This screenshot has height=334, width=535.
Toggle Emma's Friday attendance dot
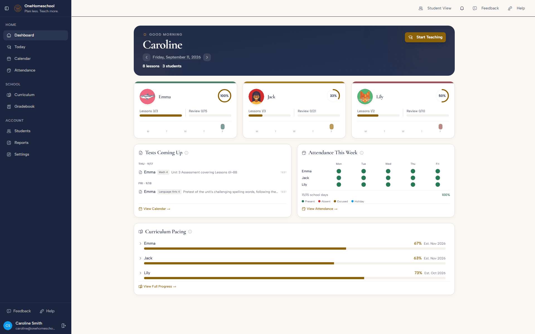pos(438,171)
